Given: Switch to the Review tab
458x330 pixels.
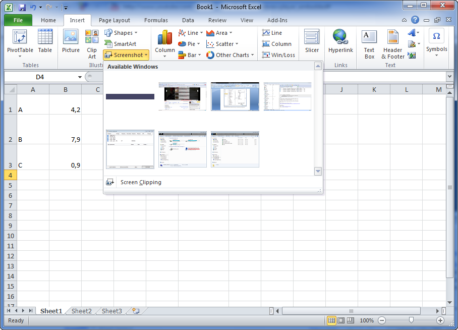Looking at the screenshot, I should pyautogui.click(x=217, y=20).
